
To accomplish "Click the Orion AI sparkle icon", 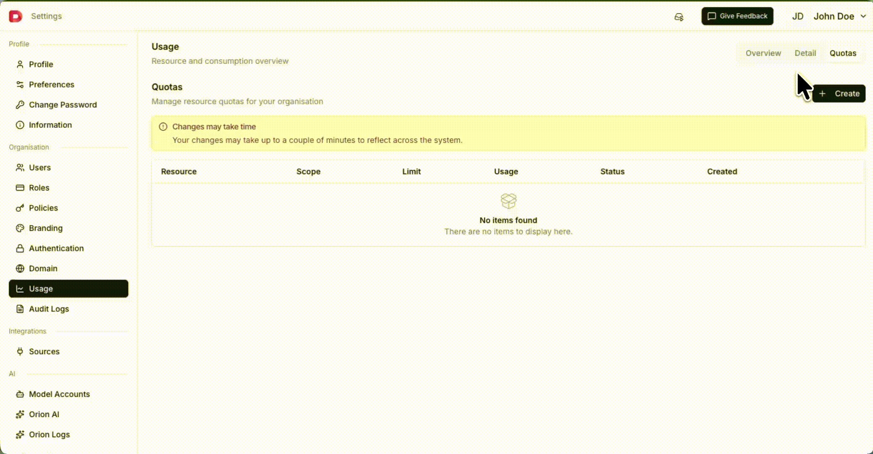I will pyautogui.click(x=20, y=414).
